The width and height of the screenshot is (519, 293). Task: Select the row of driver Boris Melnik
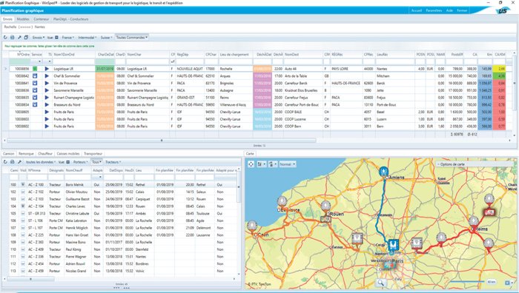tap(122, 185)
